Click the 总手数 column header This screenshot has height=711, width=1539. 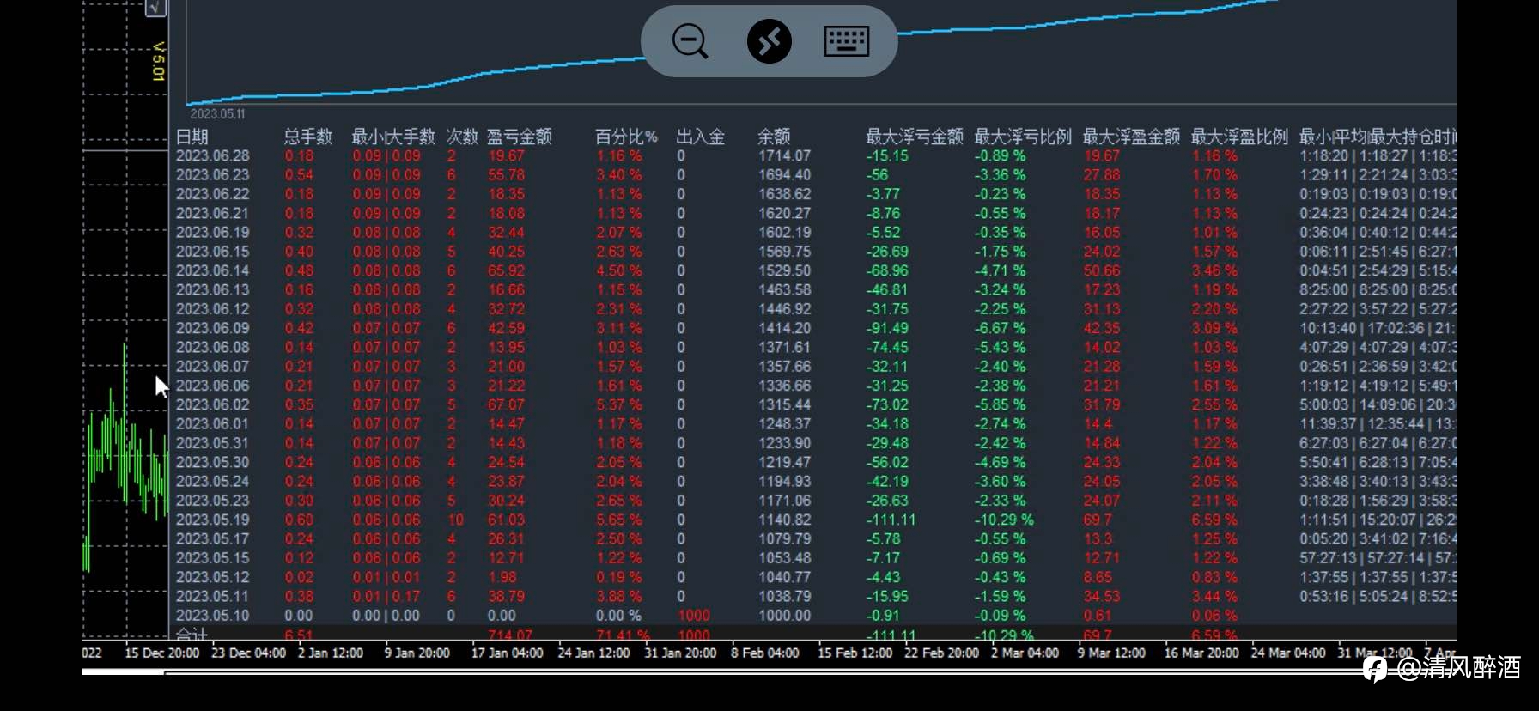coord(308,137)
